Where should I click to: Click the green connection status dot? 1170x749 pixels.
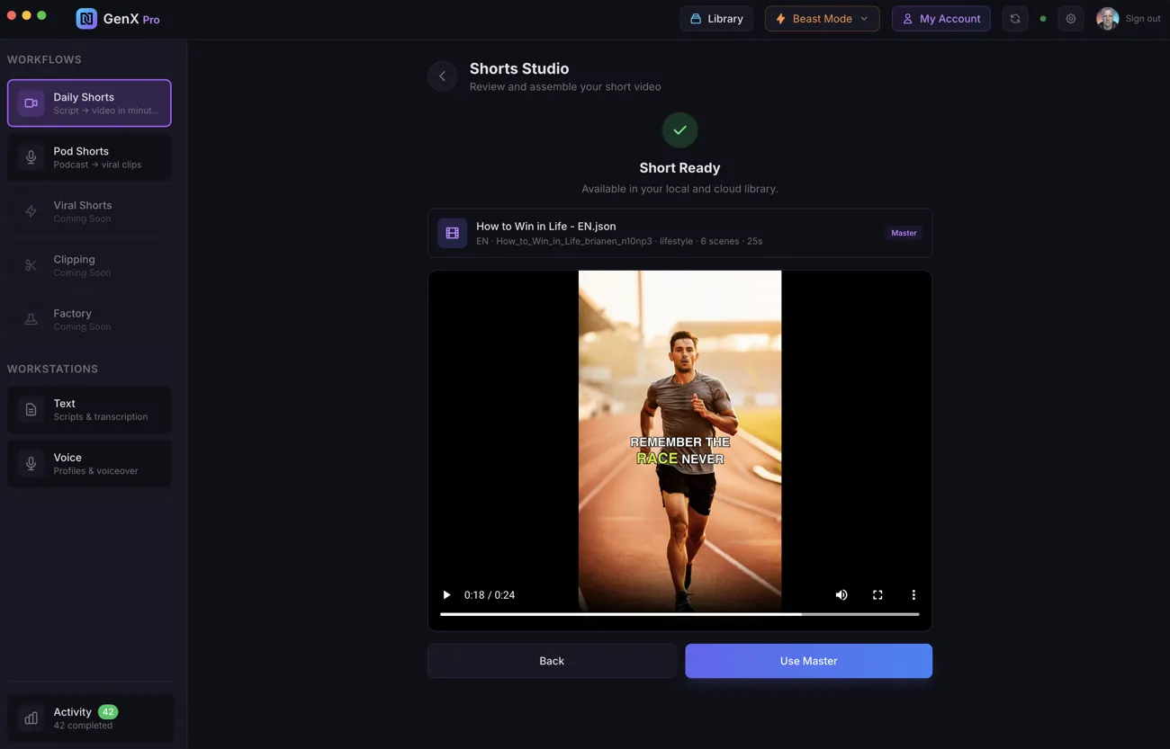pos(1043,18)
